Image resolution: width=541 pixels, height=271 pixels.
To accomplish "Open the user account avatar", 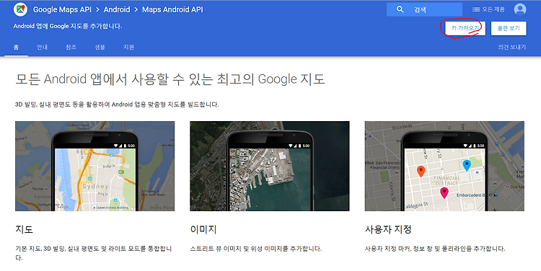I will (520, 9).
